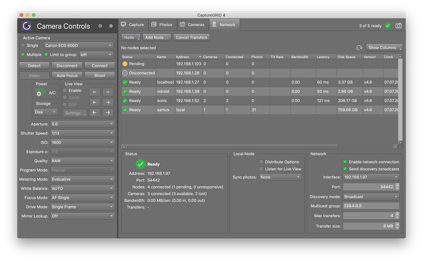Click the Disconnected status icon
423x261 pixels.
(x=125, y=73)
